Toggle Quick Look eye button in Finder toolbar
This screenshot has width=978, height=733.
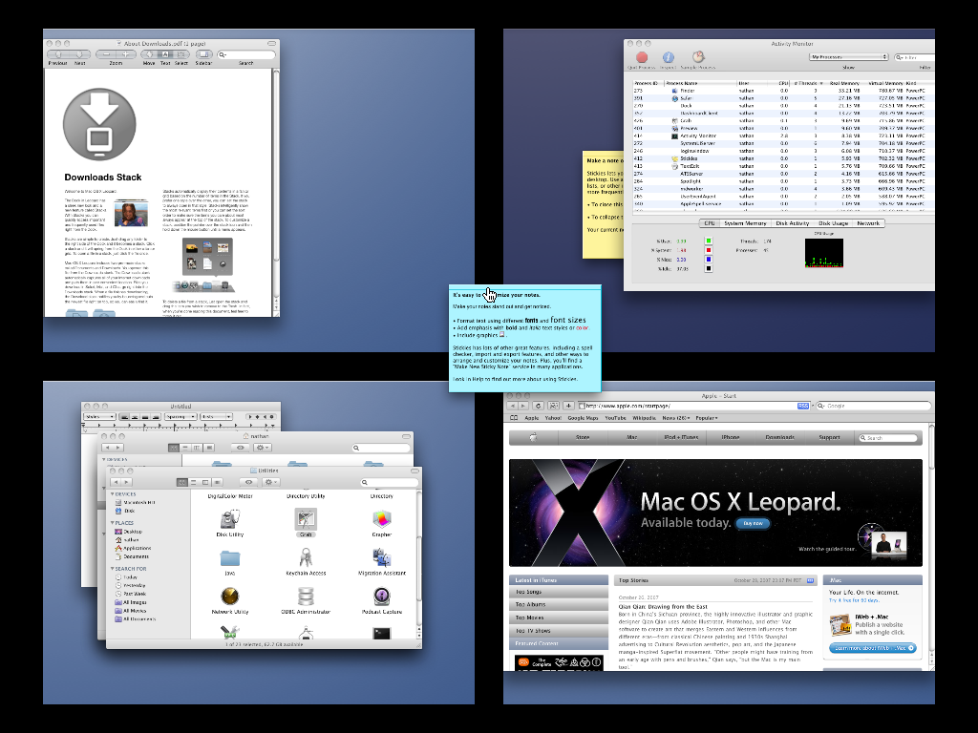pyautogui.click(x=248, y=482)
